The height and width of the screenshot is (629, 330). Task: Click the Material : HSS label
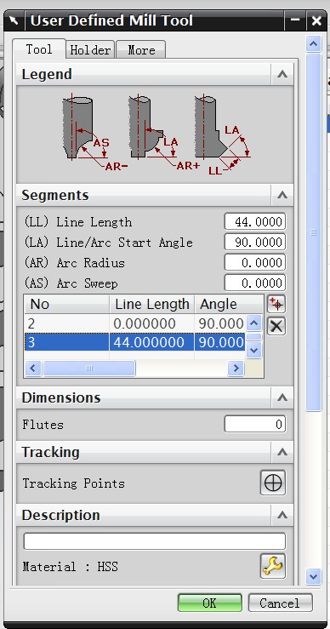click(71, 566)
